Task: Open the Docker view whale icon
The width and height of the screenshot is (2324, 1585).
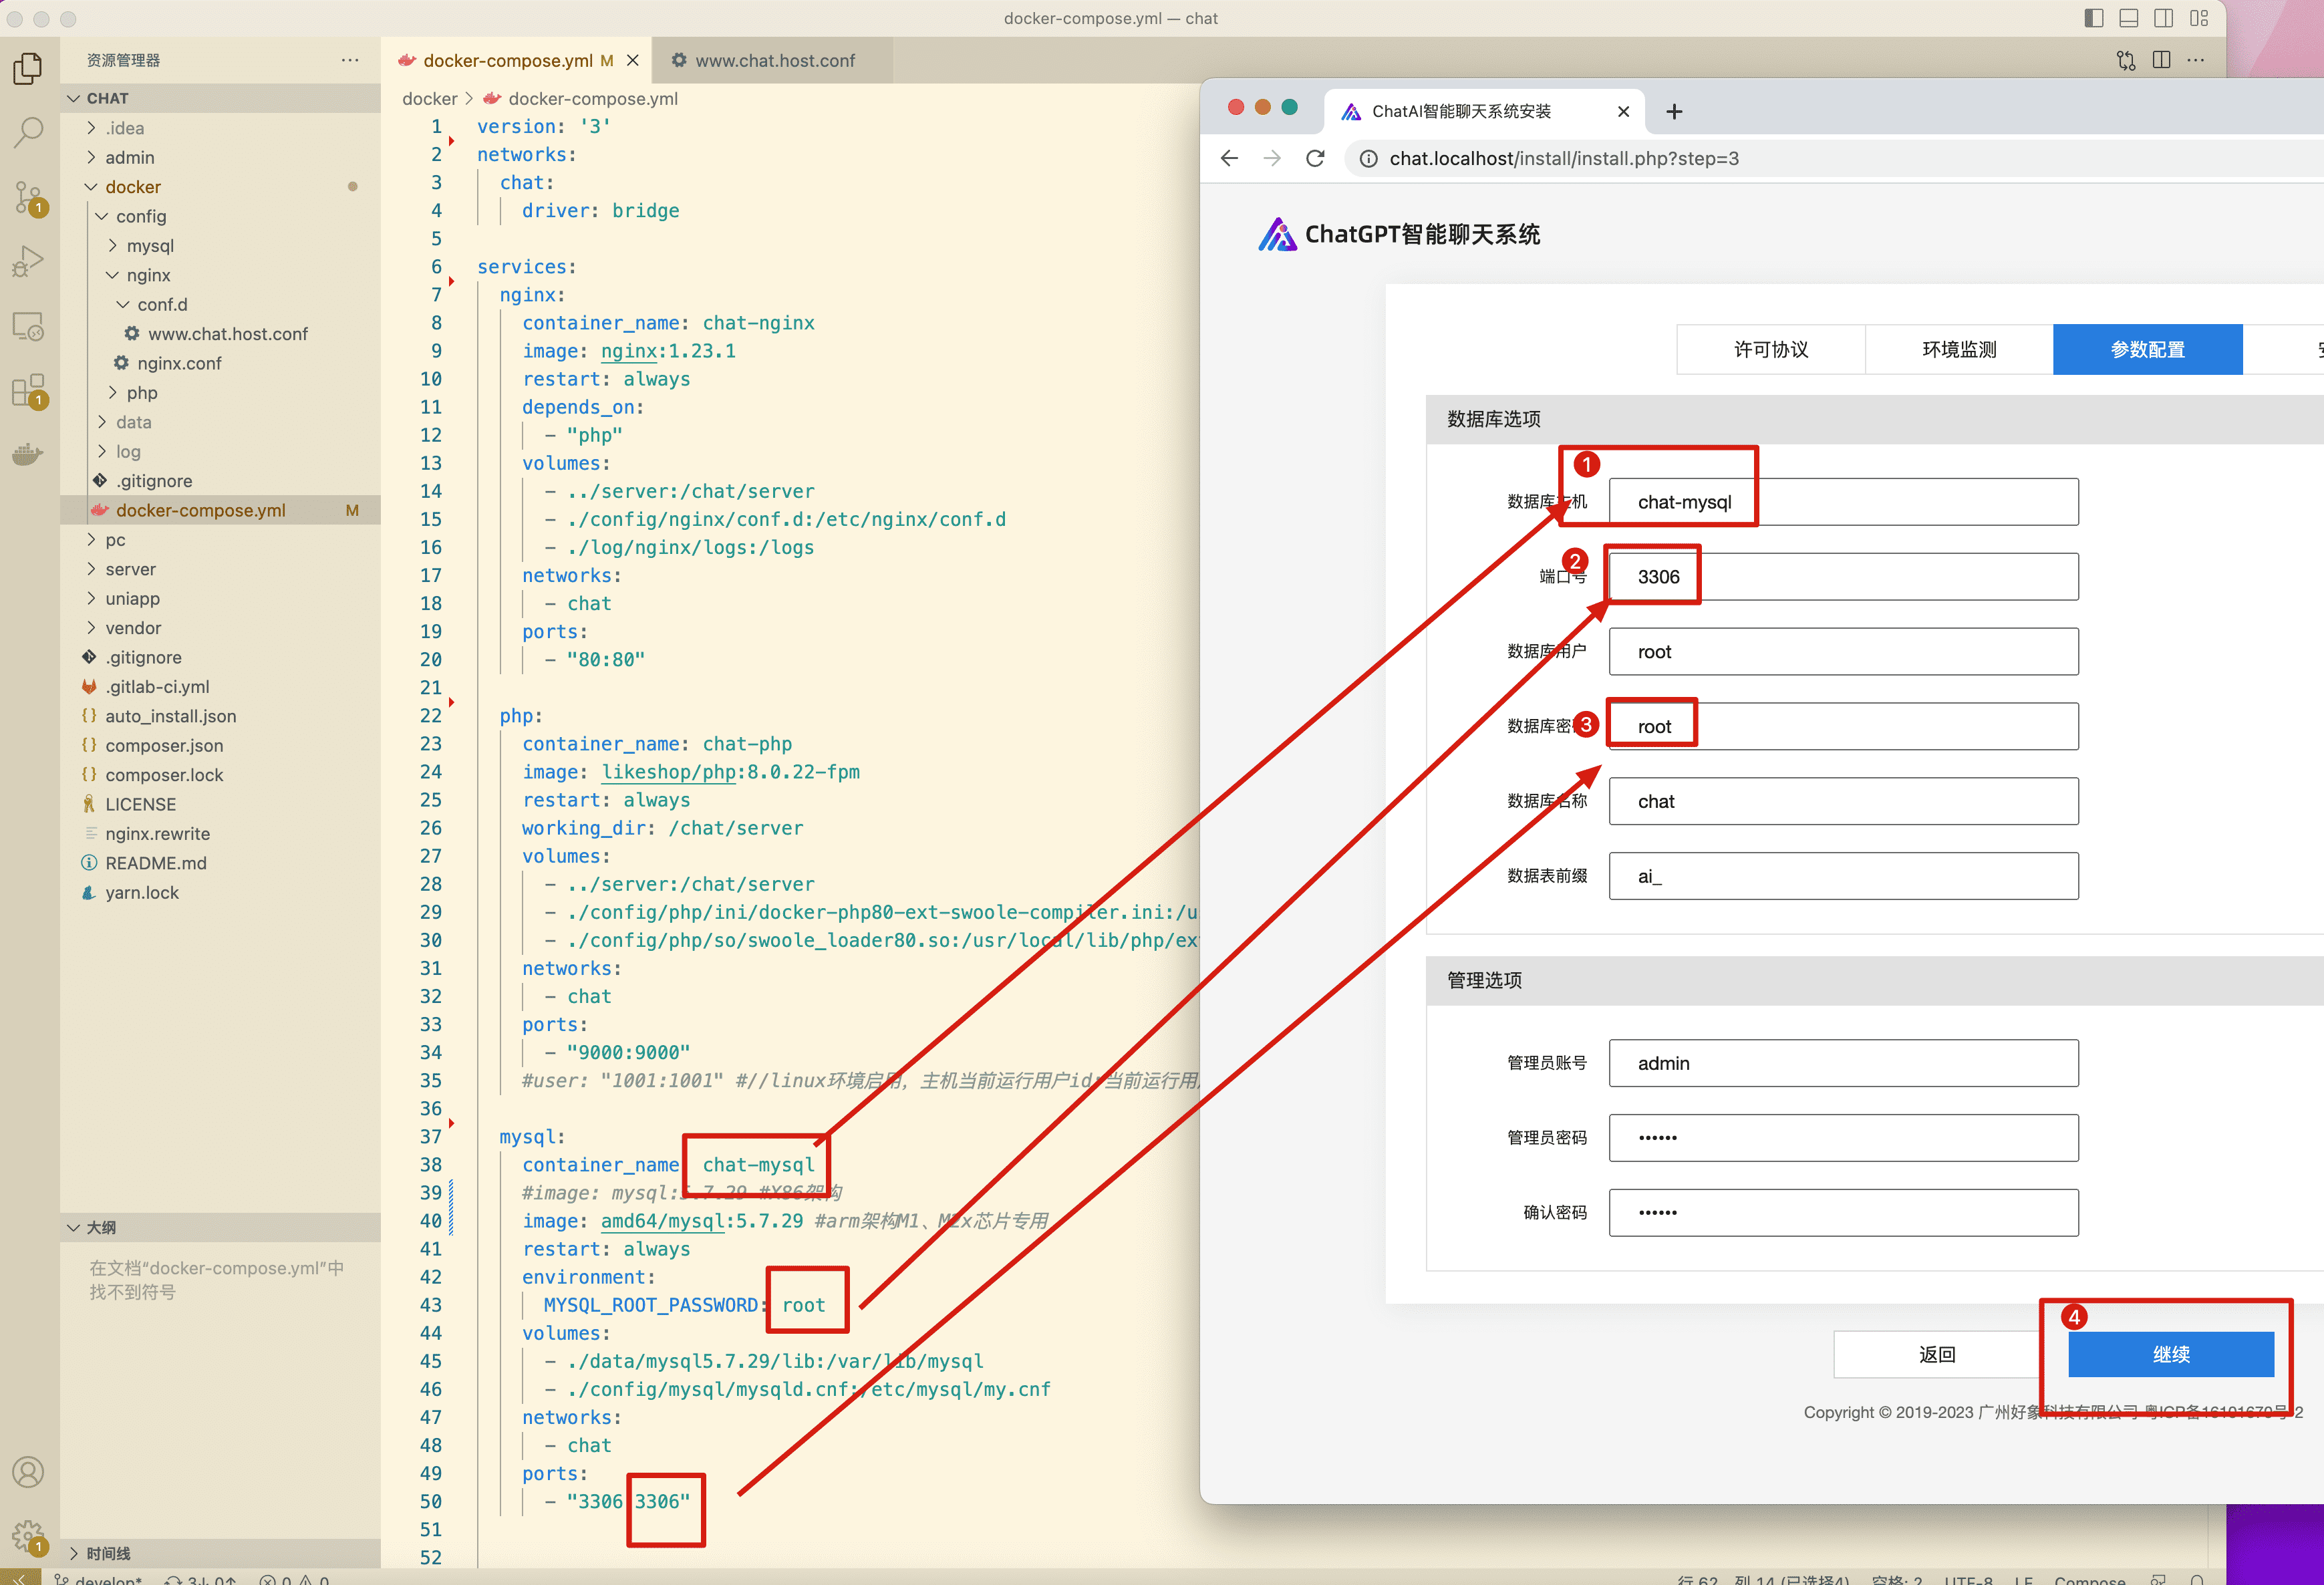Action: (x=28, y=455)
